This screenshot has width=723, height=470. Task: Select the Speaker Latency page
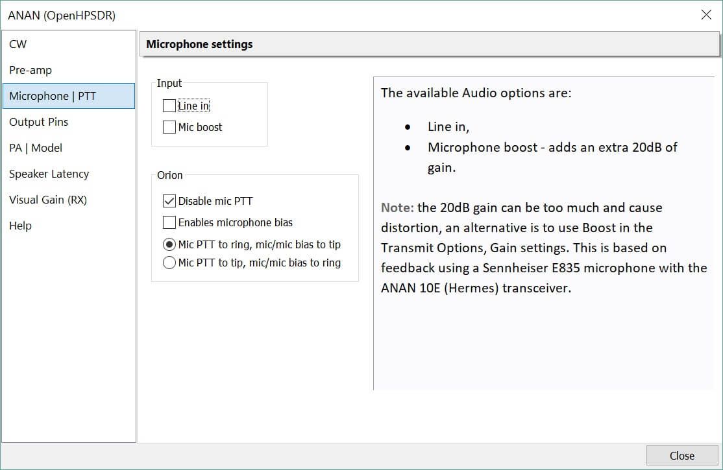[49, 174]
